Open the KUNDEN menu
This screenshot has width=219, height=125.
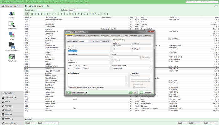point(10,2)
